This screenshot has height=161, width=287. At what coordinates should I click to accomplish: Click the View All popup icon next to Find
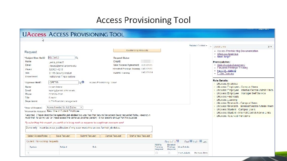click(172, 141)
